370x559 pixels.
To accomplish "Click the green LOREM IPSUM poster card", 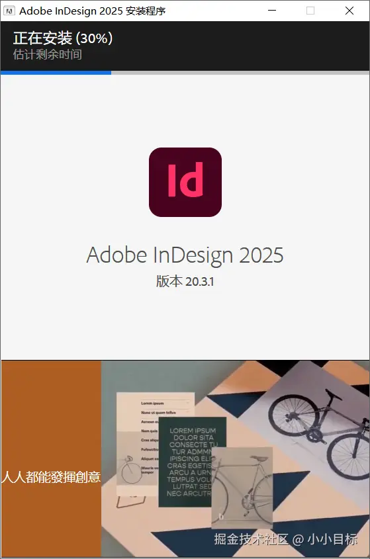I will [193, 462].
